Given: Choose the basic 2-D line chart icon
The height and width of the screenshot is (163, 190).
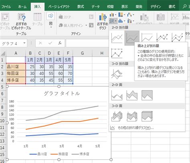Looking at the screenshot, I should pos(117,38).
